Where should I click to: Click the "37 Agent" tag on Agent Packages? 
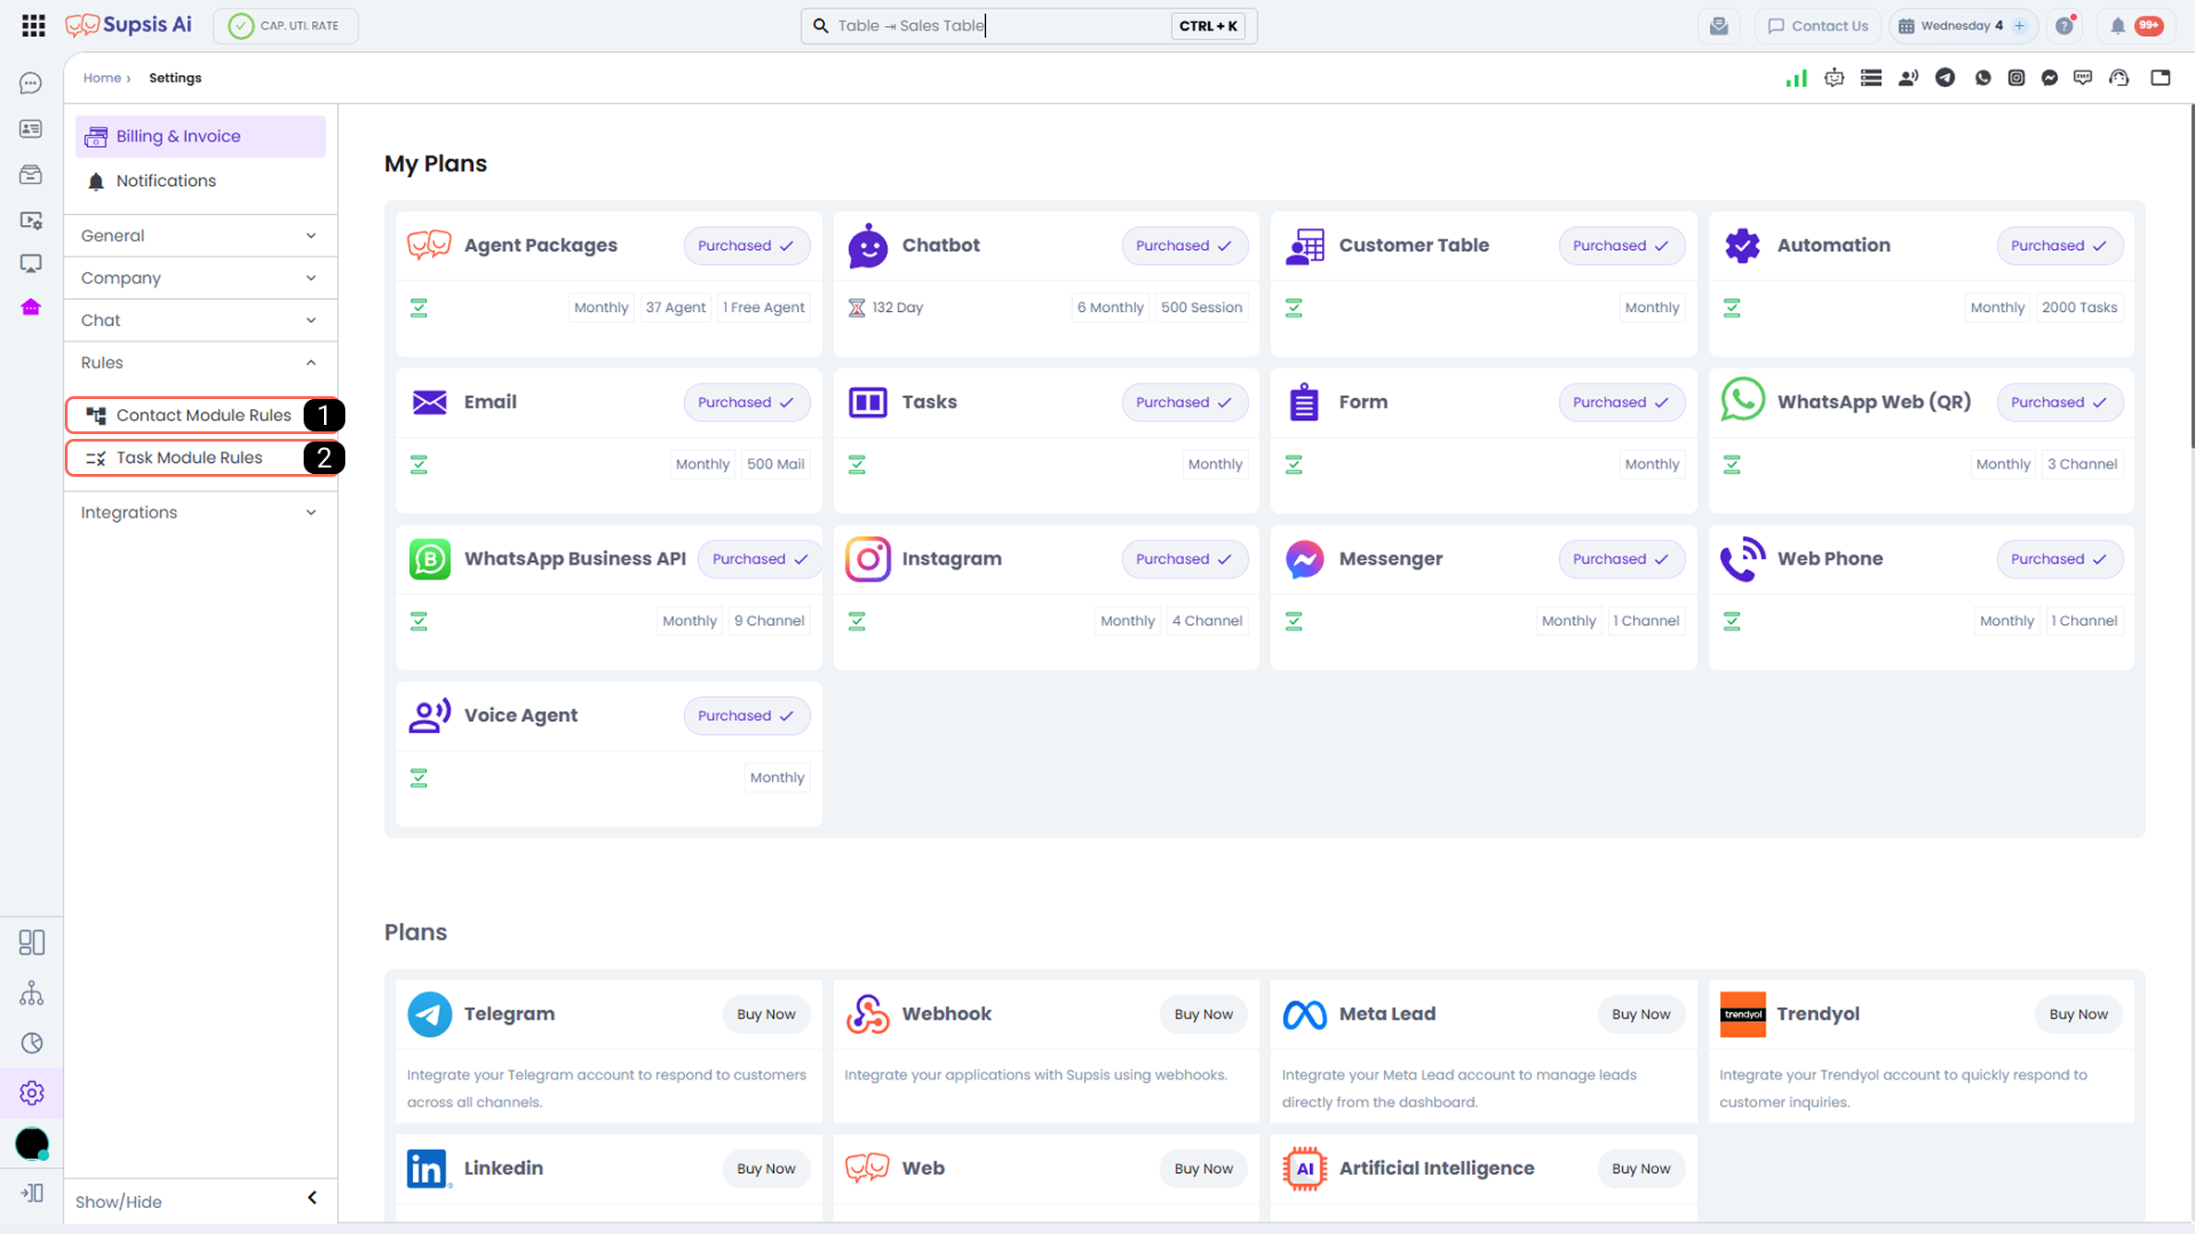coord(675,307)
